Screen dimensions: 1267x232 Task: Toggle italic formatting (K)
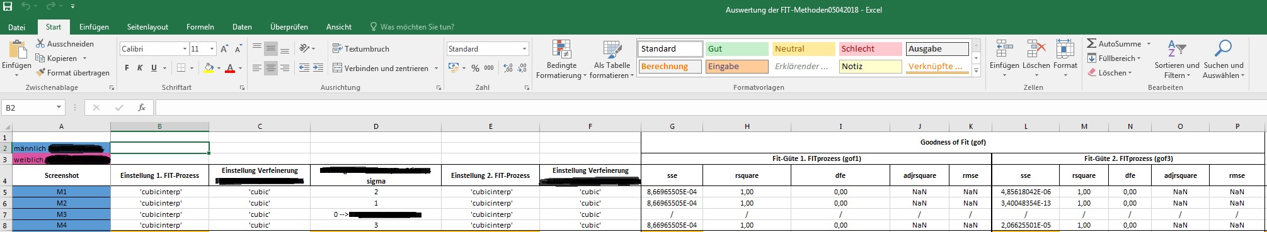[140, 68]
